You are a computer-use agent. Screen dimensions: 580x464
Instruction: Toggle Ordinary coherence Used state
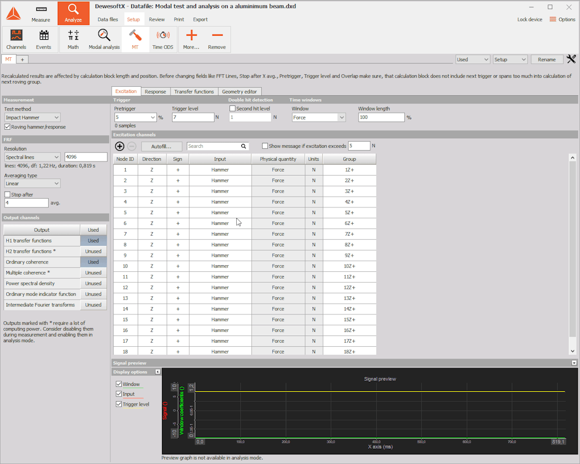click(93, 262)
